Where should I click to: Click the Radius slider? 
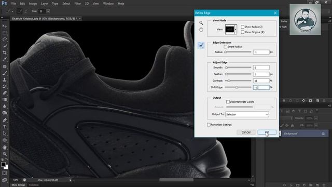tap(238, 52)
